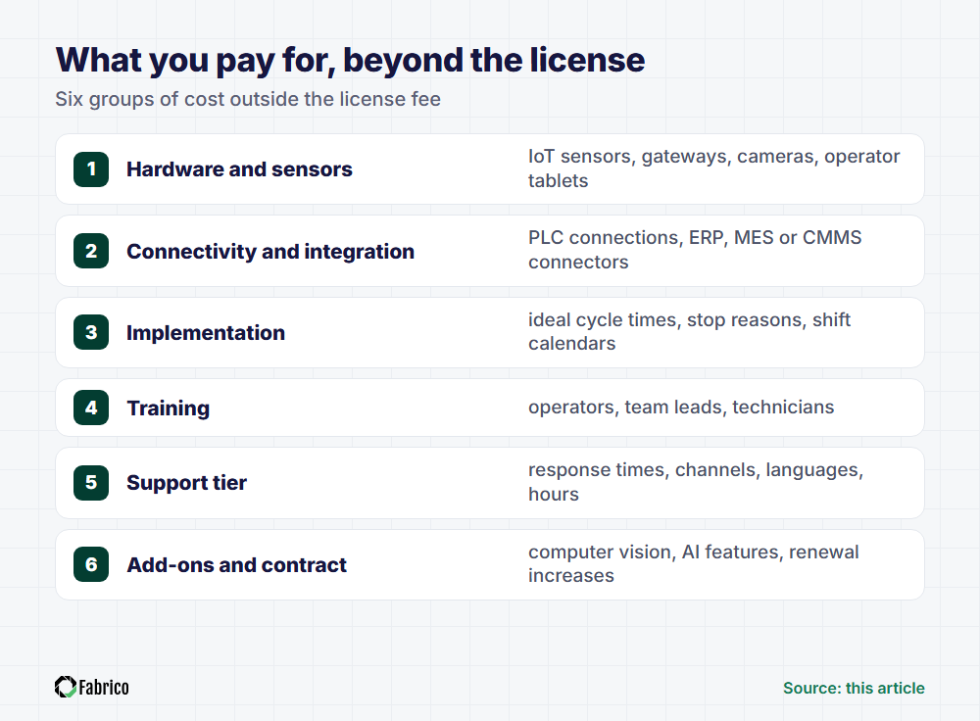Click the title "What you pay for, beyond the license"

(x=350, y=62)
